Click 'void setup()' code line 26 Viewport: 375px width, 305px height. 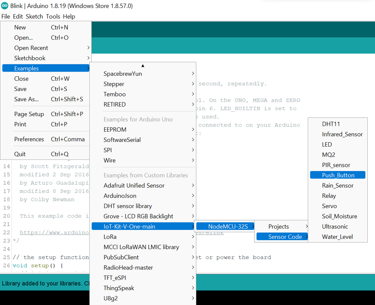(x=38, y=266)
